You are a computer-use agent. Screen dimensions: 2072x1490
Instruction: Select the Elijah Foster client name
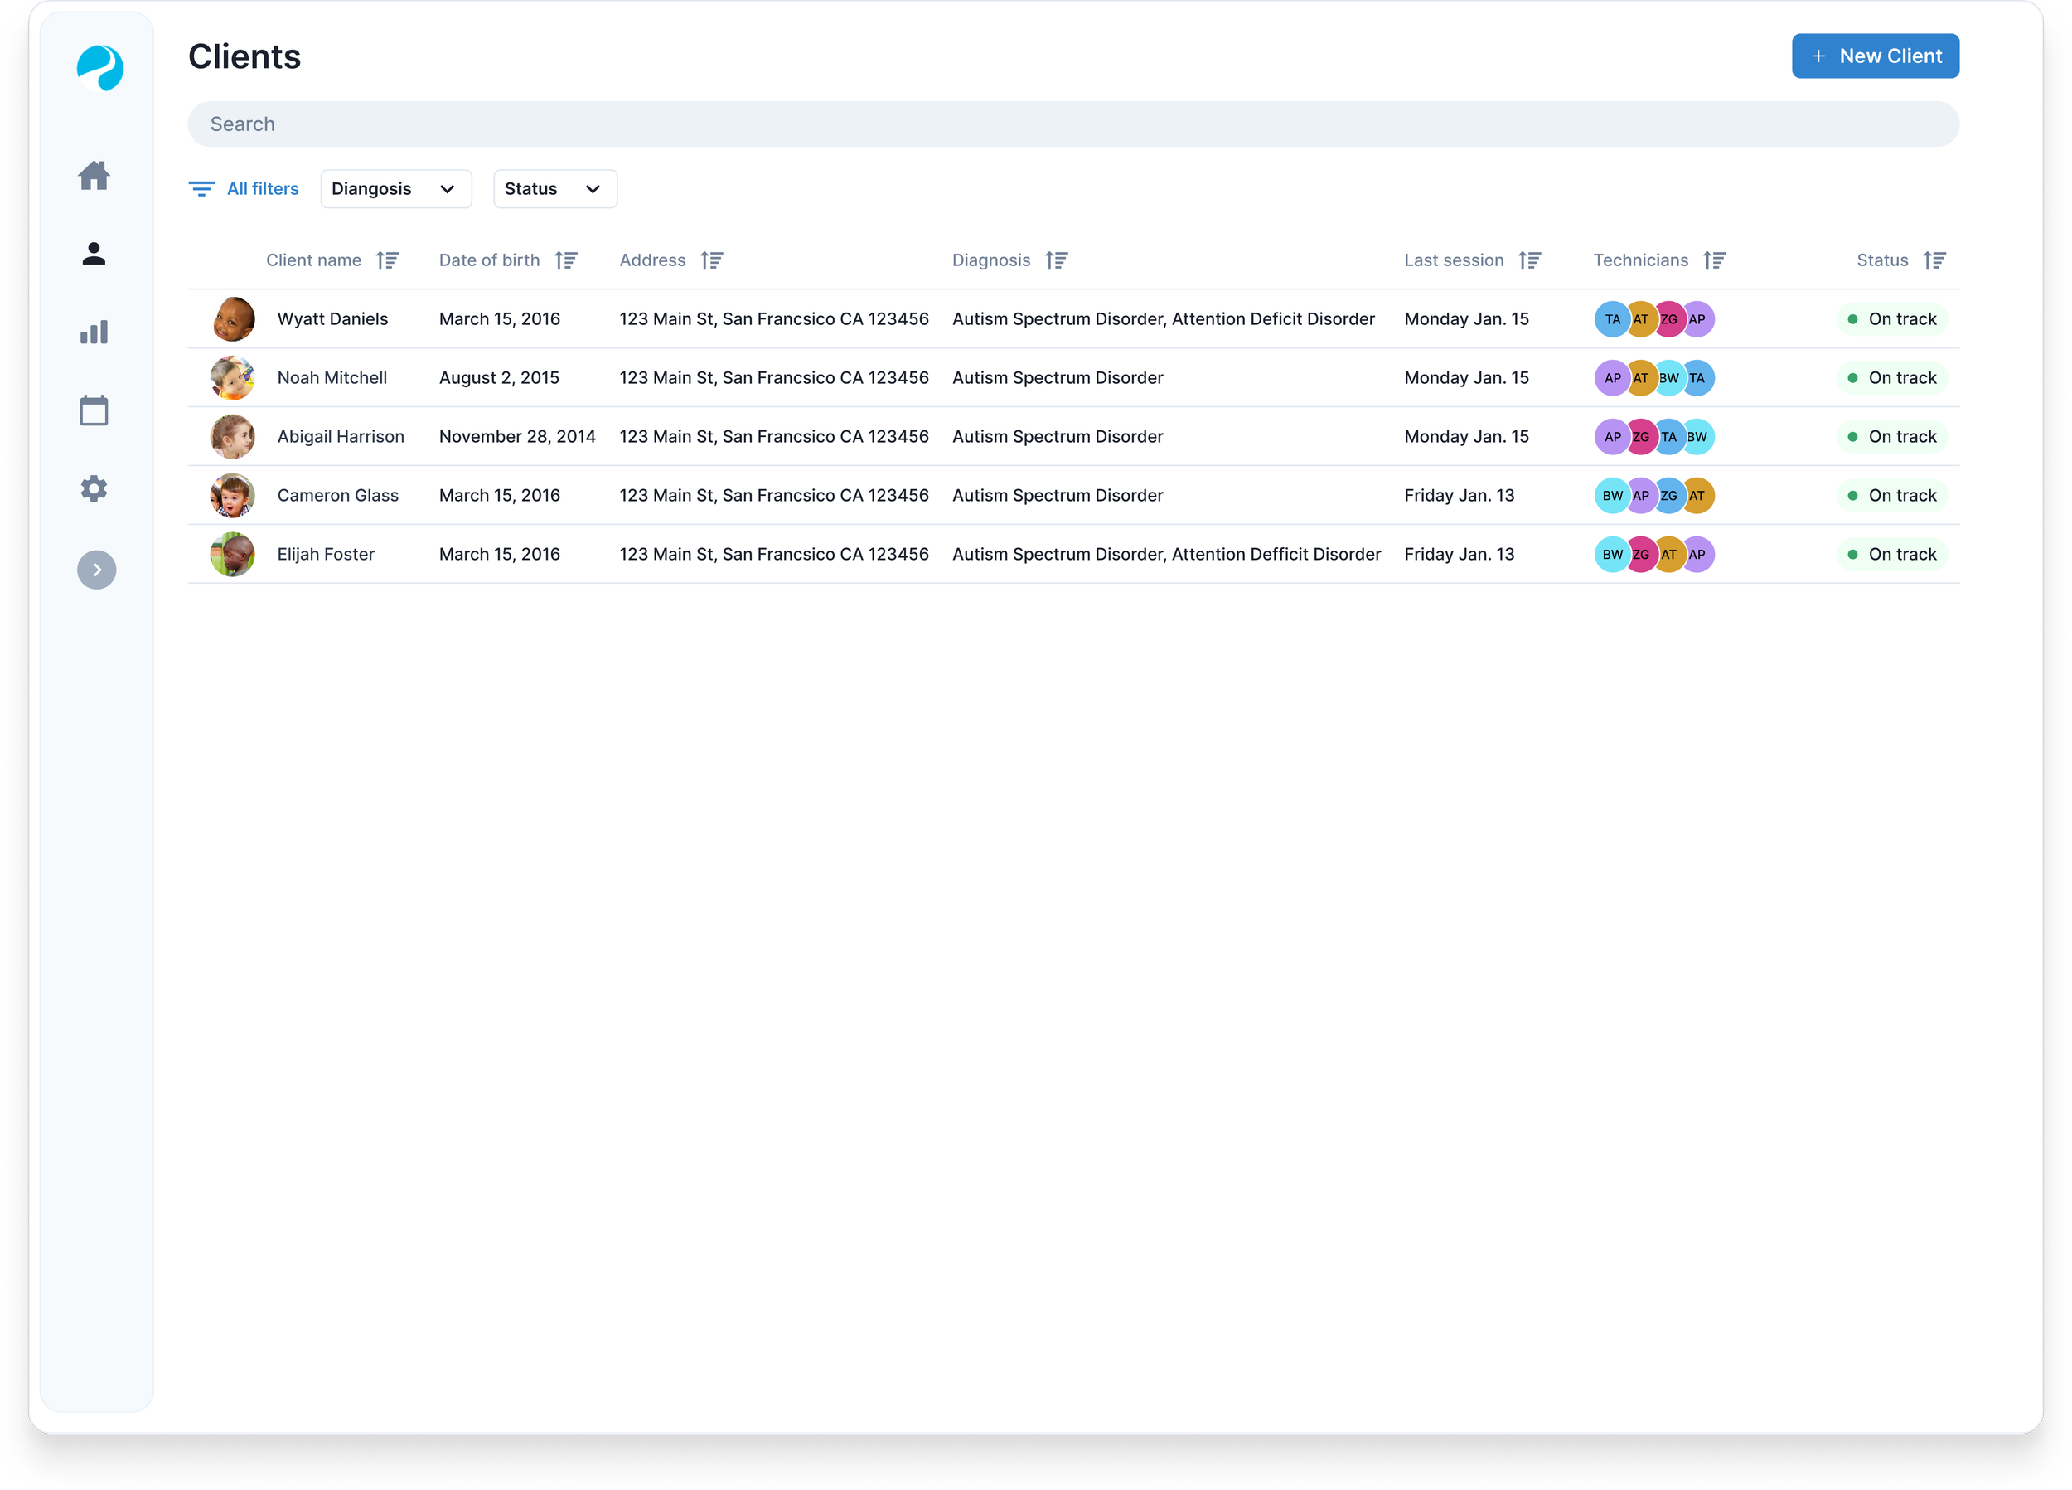pyautogui.click(x=327, y=554)
